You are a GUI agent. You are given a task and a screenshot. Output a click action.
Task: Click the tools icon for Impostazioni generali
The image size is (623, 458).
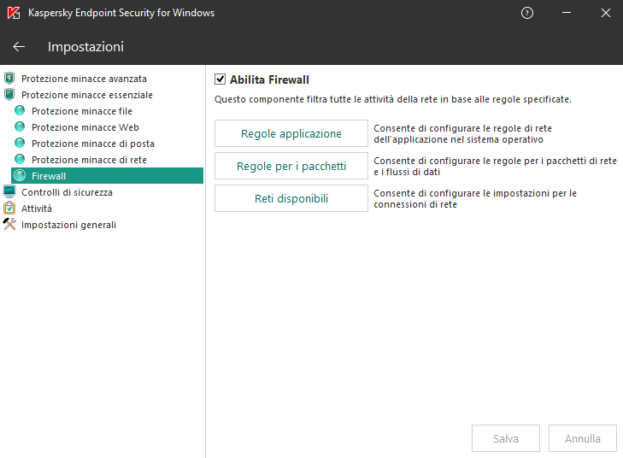coord(9,224)
